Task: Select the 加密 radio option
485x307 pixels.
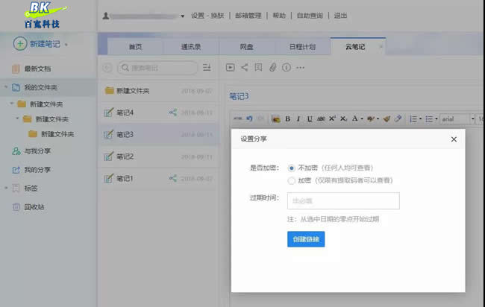Action: pyautogui.click(x=291, y=180)
